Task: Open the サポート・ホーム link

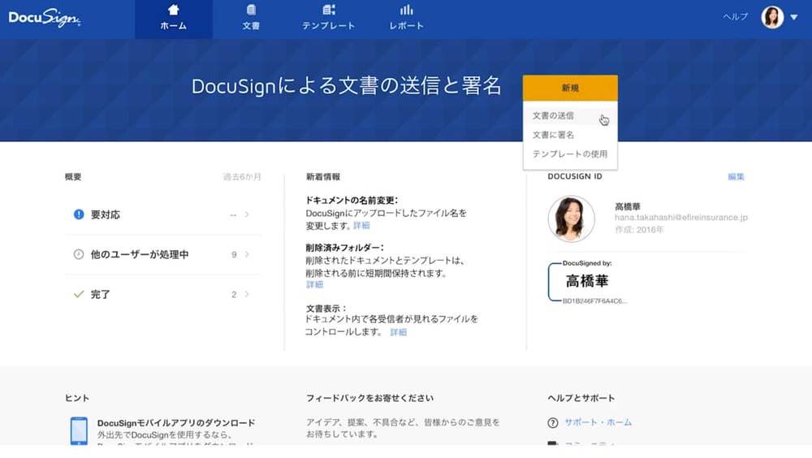Action: pos(598,422)
